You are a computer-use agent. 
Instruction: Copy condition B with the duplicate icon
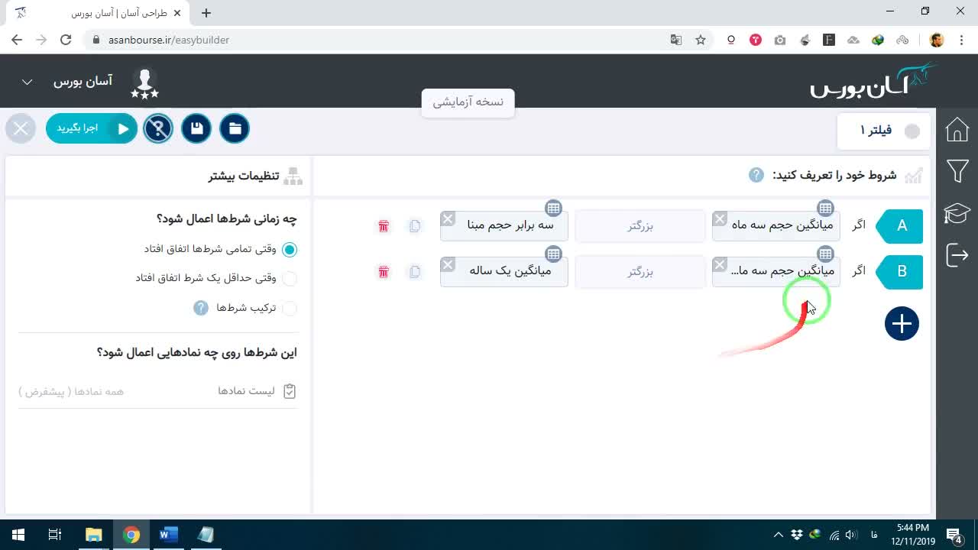(415, 272)
